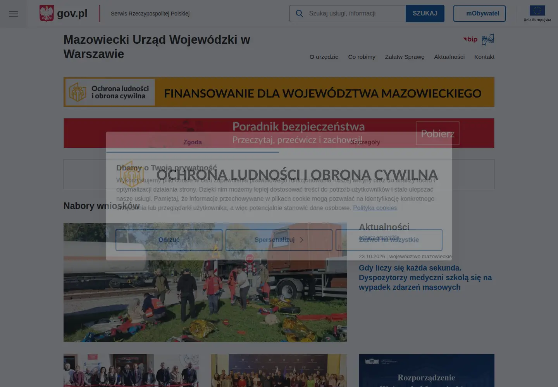
Task: Click Zezwól na wszystkie button
Action: pyautogui.click(x=389, y=240)
